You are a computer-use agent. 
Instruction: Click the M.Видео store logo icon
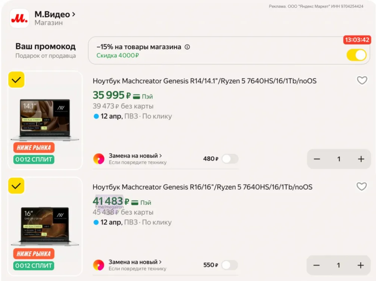click(x=19, y=18)
